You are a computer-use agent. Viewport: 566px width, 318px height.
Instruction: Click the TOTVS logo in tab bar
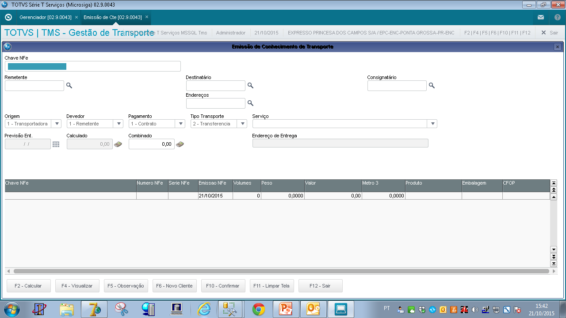8,17
